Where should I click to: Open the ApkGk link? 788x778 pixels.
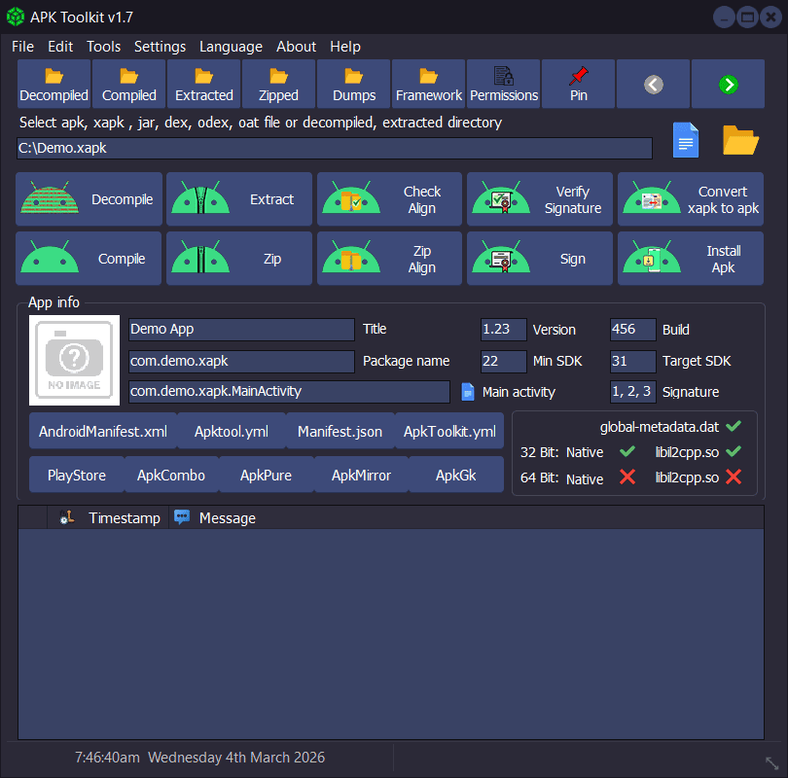click(456, 475)
